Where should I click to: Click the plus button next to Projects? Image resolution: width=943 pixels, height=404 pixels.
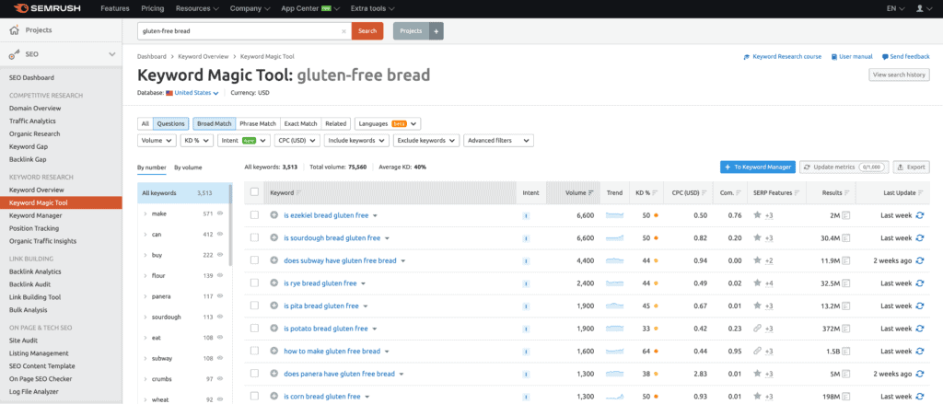click(x=437, y=30)
